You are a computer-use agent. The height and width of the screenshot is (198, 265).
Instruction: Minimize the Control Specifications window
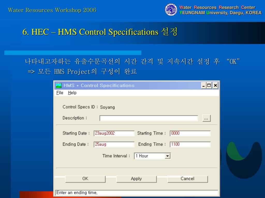204,86
